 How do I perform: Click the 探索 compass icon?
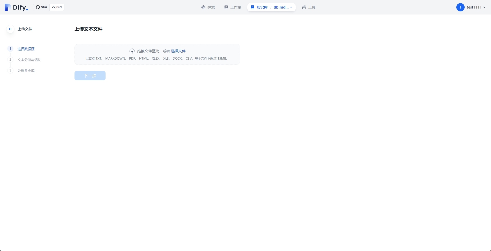pos(203,7)
